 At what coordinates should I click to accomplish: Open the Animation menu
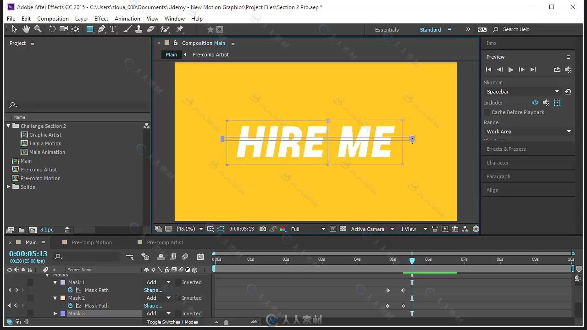click(127, 19)
